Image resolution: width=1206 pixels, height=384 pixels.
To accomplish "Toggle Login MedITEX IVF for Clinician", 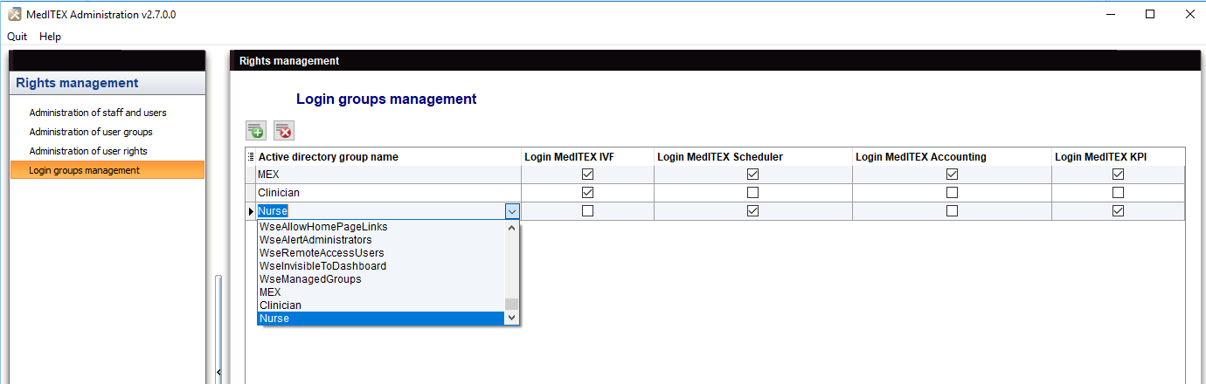I will point(587,192).
